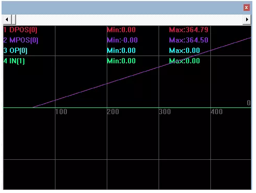This screenshot has height=193, width=256.
Task: Click the DPOS Max:364.79 readout
Action: (x=189, y=30)
